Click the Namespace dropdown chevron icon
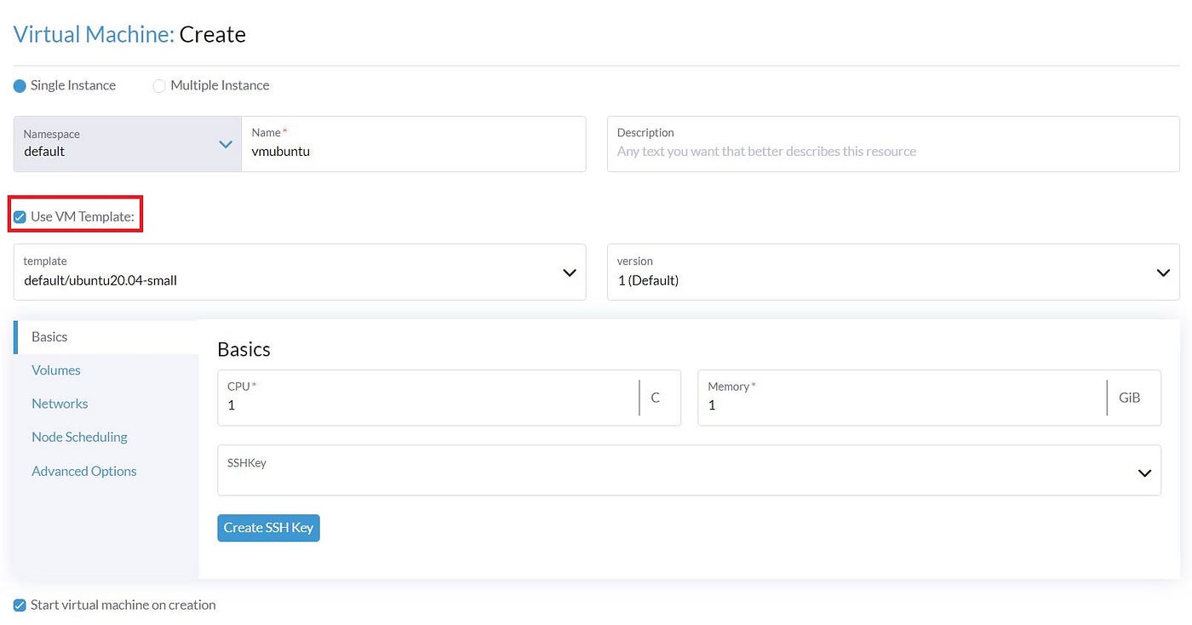Screen dimensions: 1192x625 225,144
